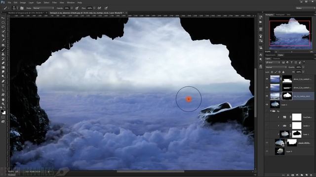Open the Brush Preset picker arrow
The height and width of the screenshot is (177, 316).
point(17,8)
